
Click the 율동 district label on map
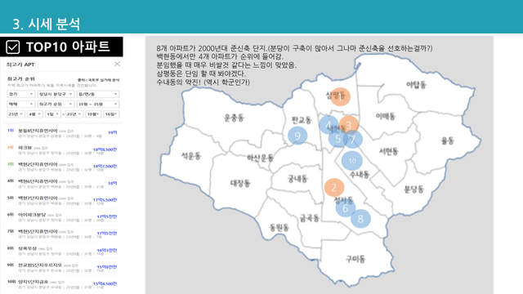tap(448, 140)
